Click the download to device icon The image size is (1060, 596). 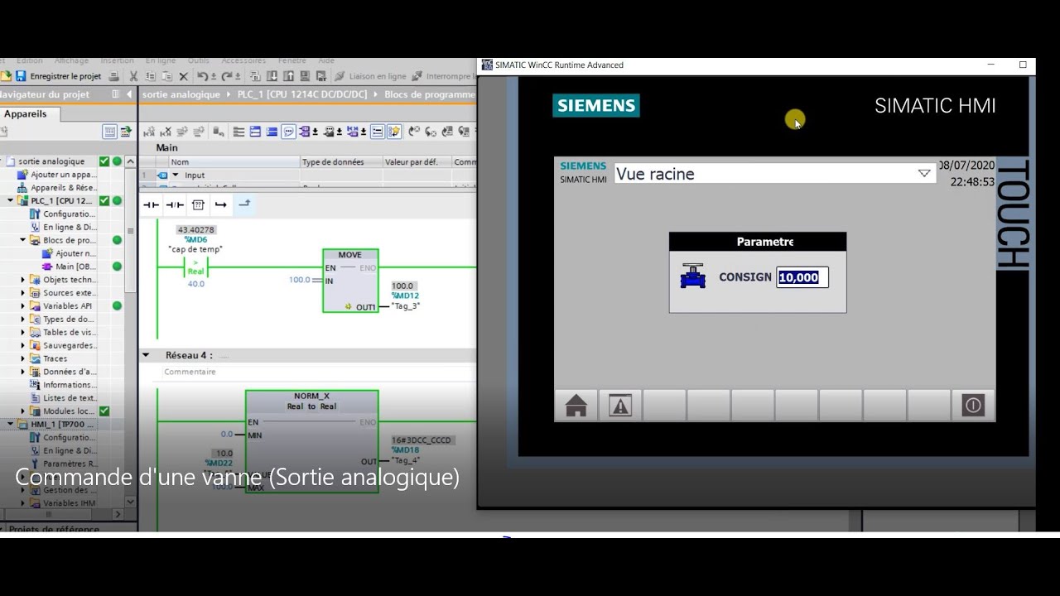[x=271, y=76]
